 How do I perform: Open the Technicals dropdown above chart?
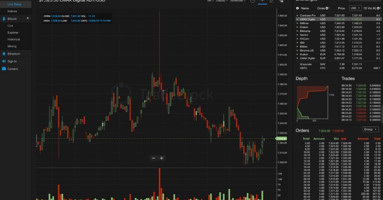[x=237, y=1]
